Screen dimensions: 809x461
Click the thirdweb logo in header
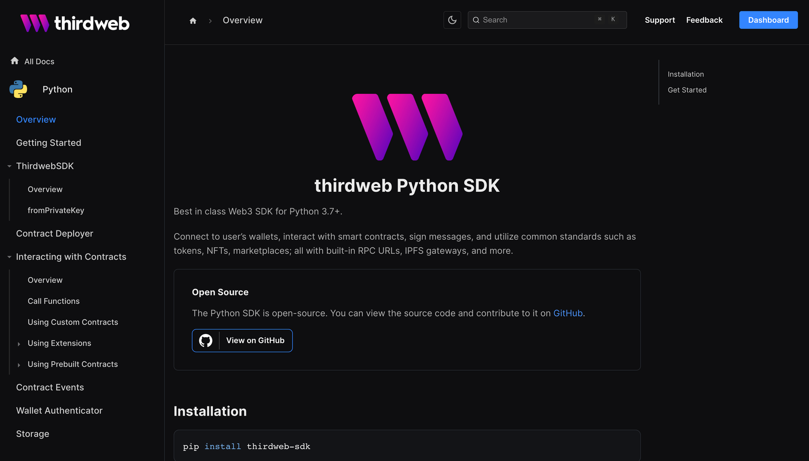click(75, 23)
